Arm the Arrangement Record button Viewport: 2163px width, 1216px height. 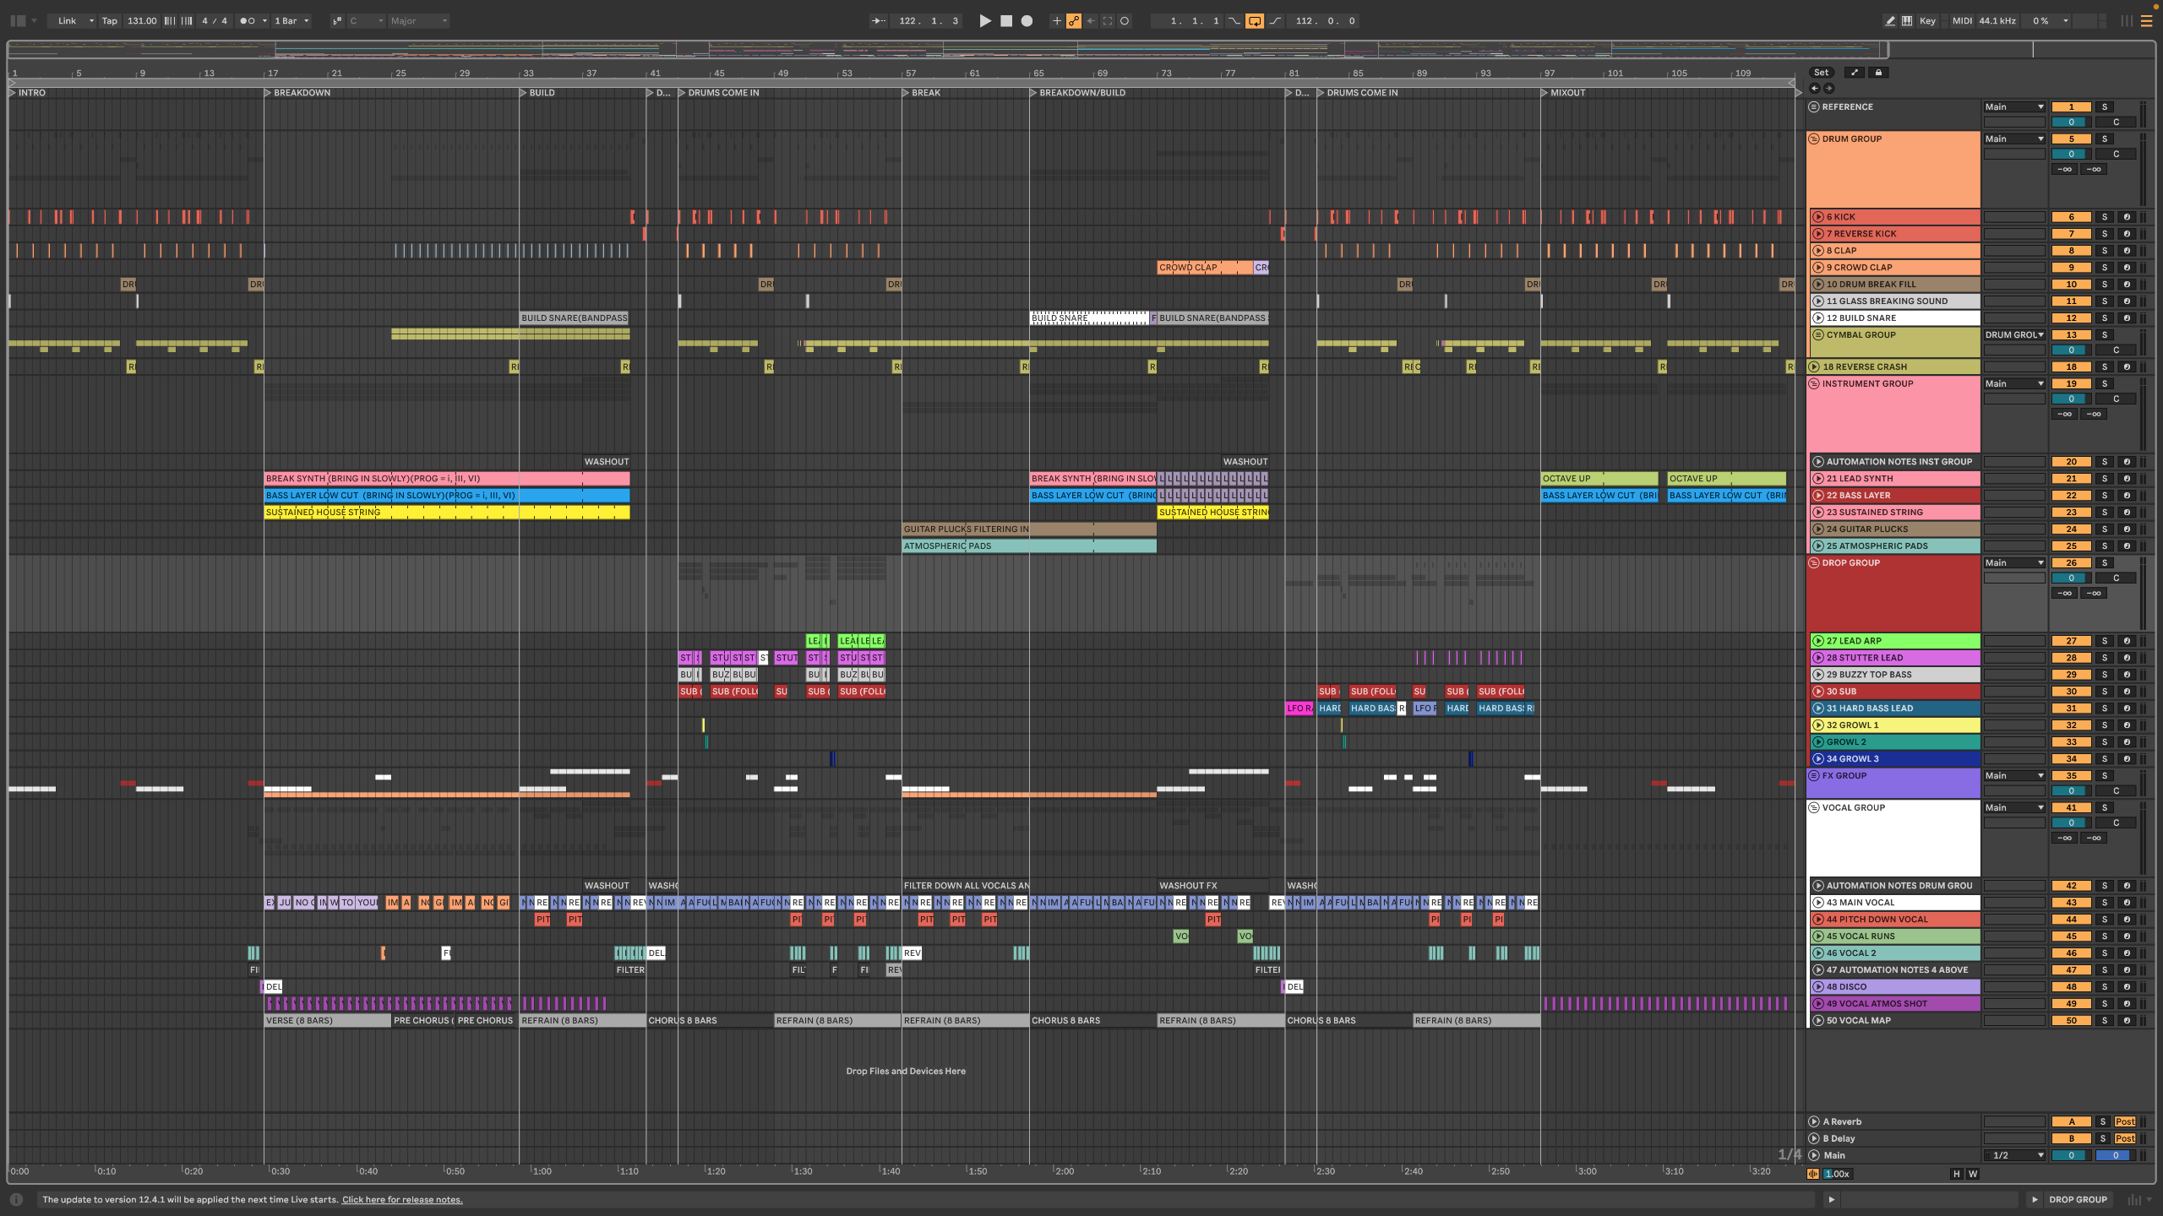click(x=1027, y=21)
